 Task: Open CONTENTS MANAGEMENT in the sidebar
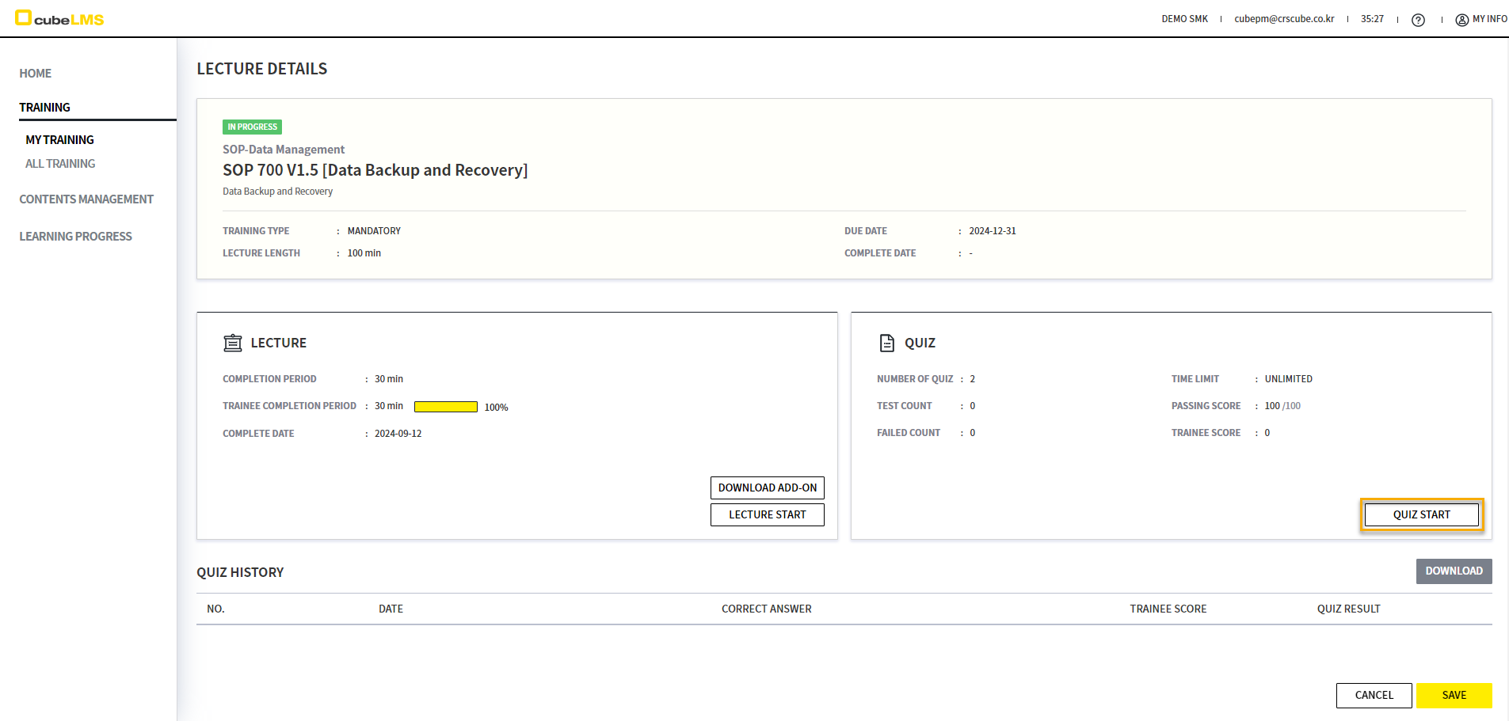[86, 199]
